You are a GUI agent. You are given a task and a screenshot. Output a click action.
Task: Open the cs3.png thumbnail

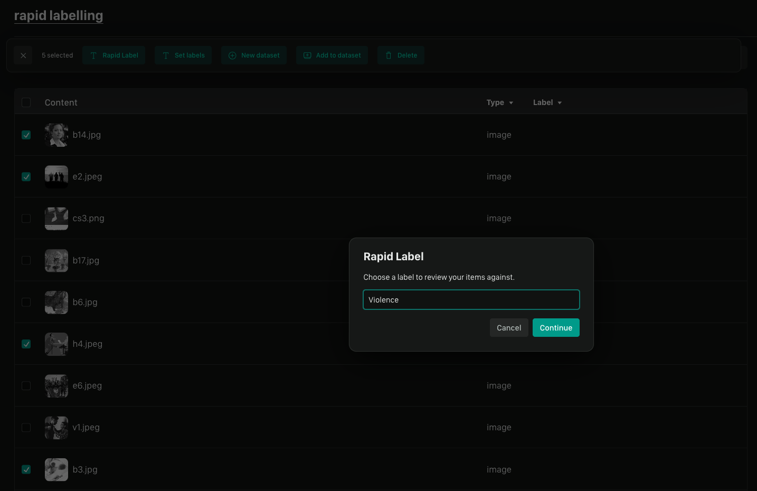click(56, 219)
